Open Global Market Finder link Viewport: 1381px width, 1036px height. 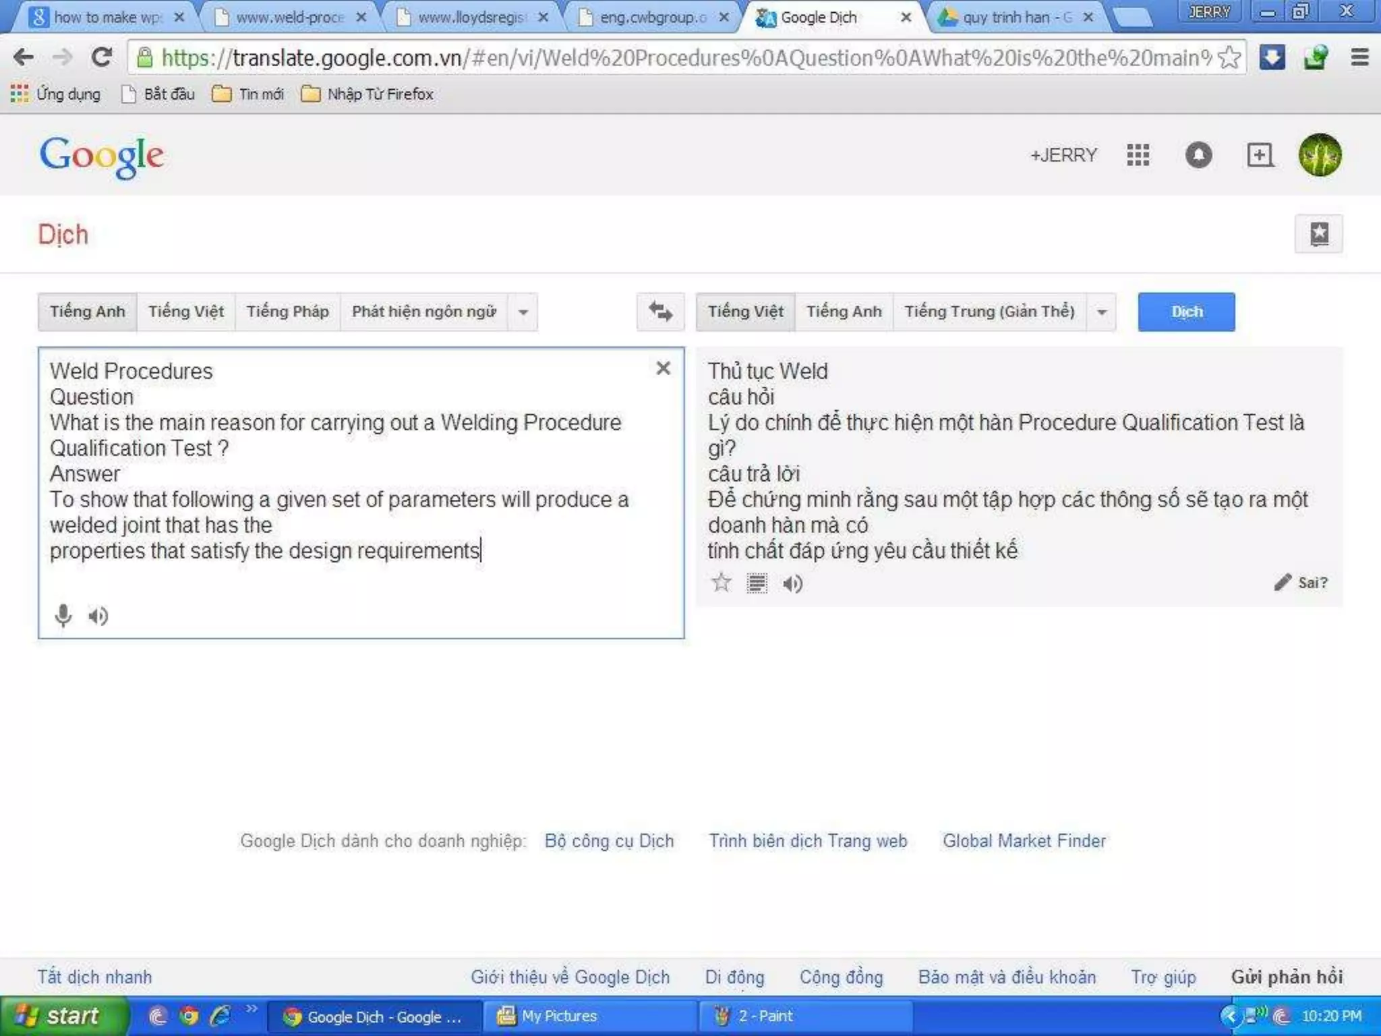coord(1024,841)
